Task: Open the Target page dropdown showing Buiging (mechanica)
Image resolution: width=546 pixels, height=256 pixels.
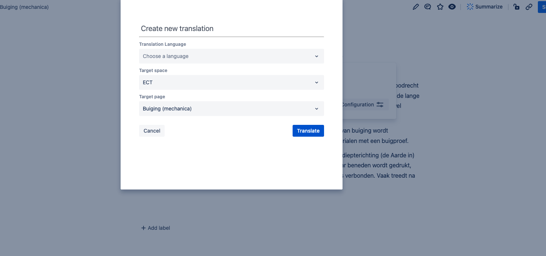Action: click(232, 109)
